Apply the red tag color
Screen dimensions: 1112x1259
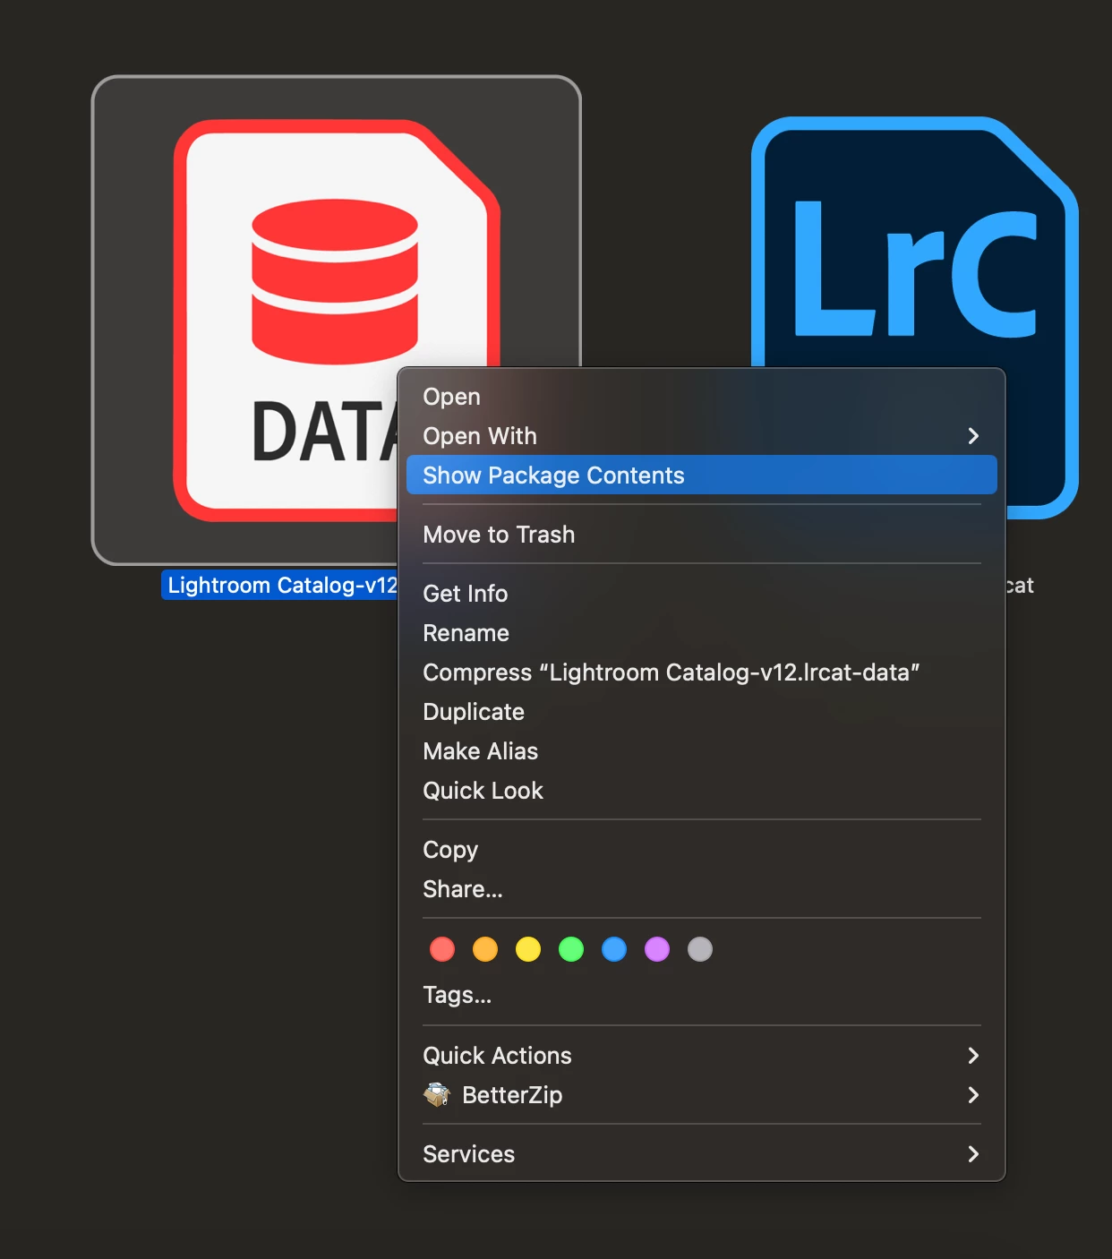(442, 949)
